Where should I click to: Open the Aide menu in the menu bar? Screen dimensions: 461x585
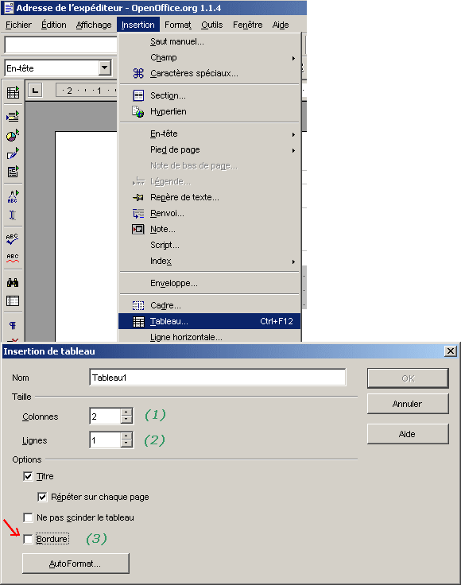(281, 25)
